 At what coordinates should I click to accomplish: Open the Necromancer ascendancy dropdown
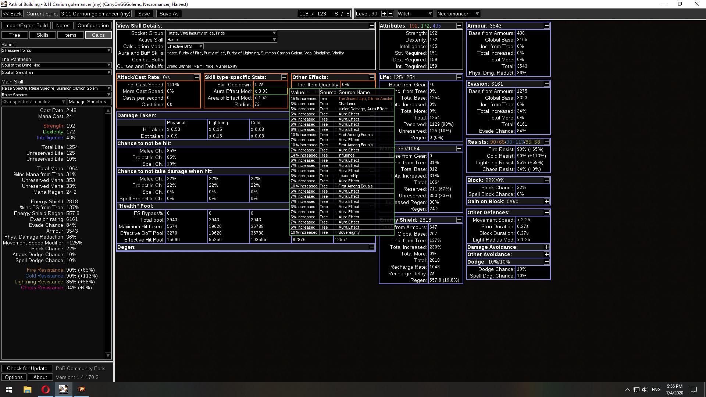coord(459,14)
